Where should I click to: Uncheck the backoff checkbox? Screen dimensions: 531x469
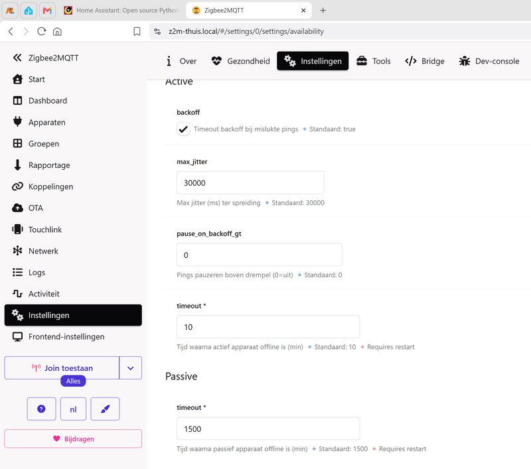(183, 129)
